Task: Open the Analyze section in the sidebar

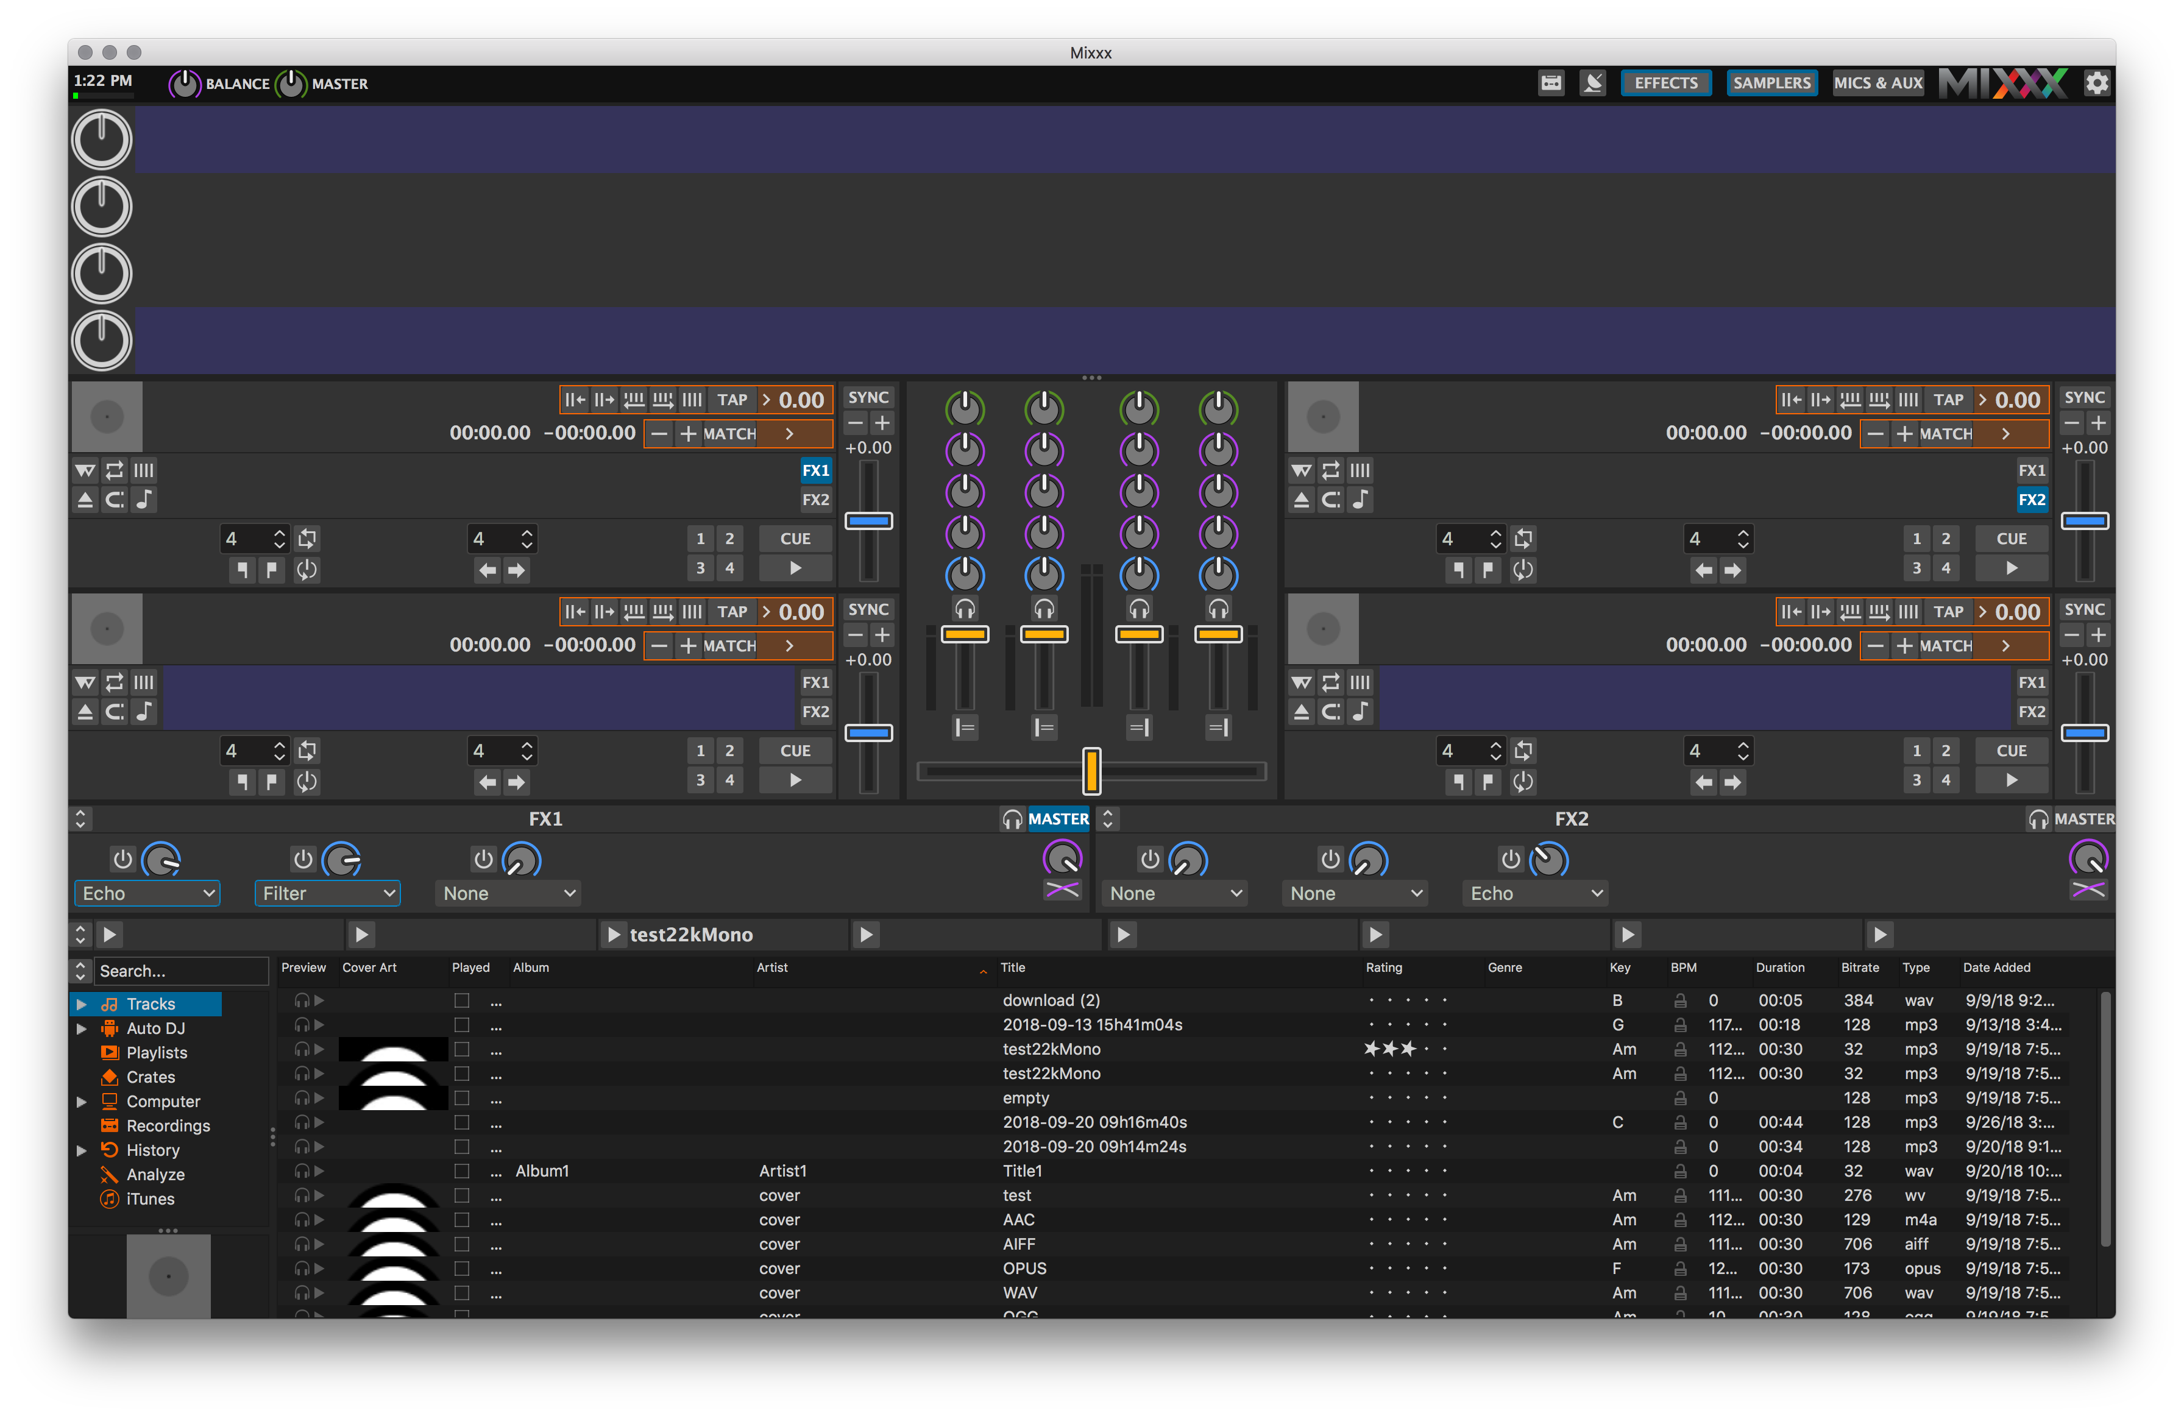Action: pos(155,1175)
